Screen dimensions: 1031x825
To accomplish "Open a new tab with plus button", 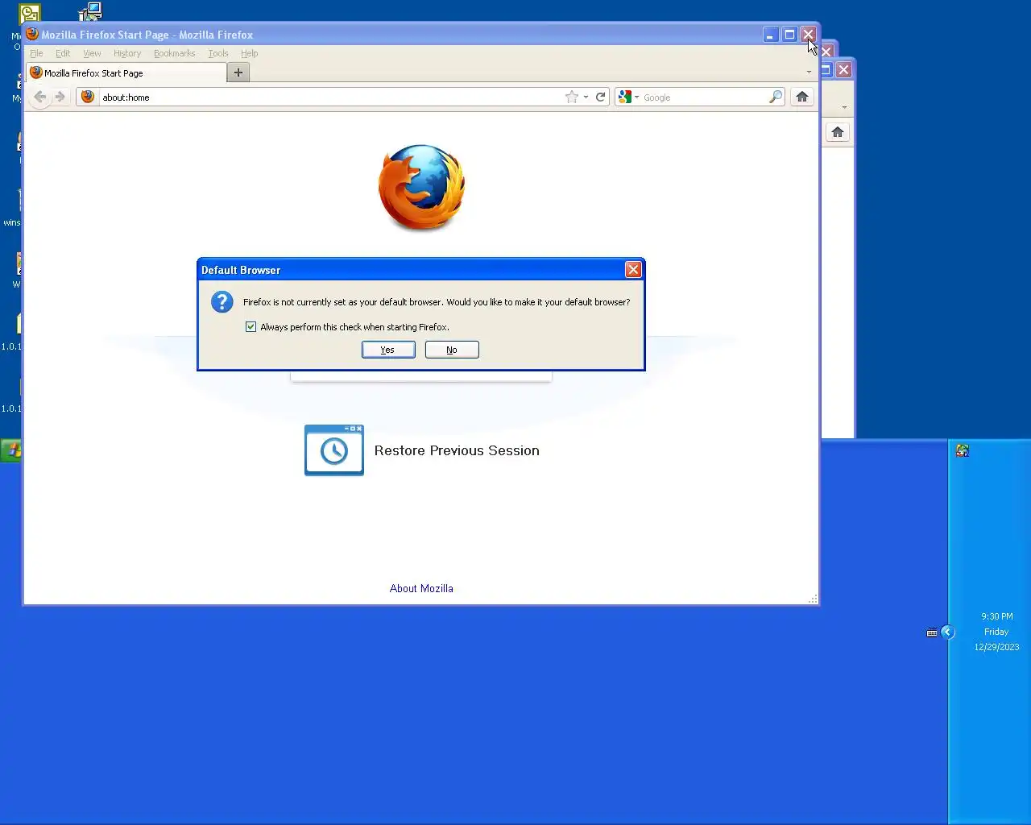I will (x=238, y=73).
